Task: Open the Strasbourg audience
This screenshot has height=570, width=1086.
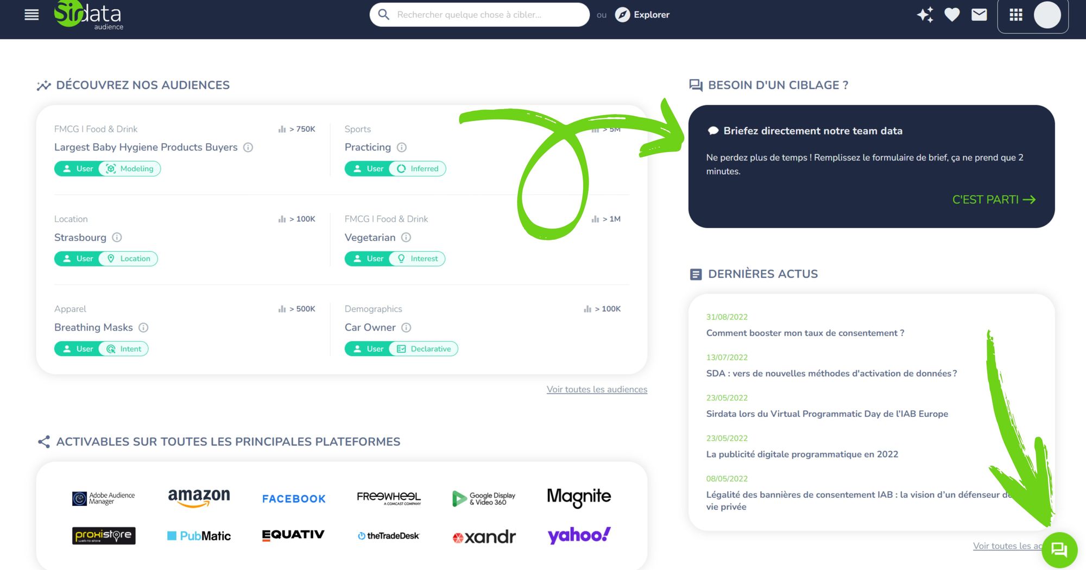Action: (80, 237)
